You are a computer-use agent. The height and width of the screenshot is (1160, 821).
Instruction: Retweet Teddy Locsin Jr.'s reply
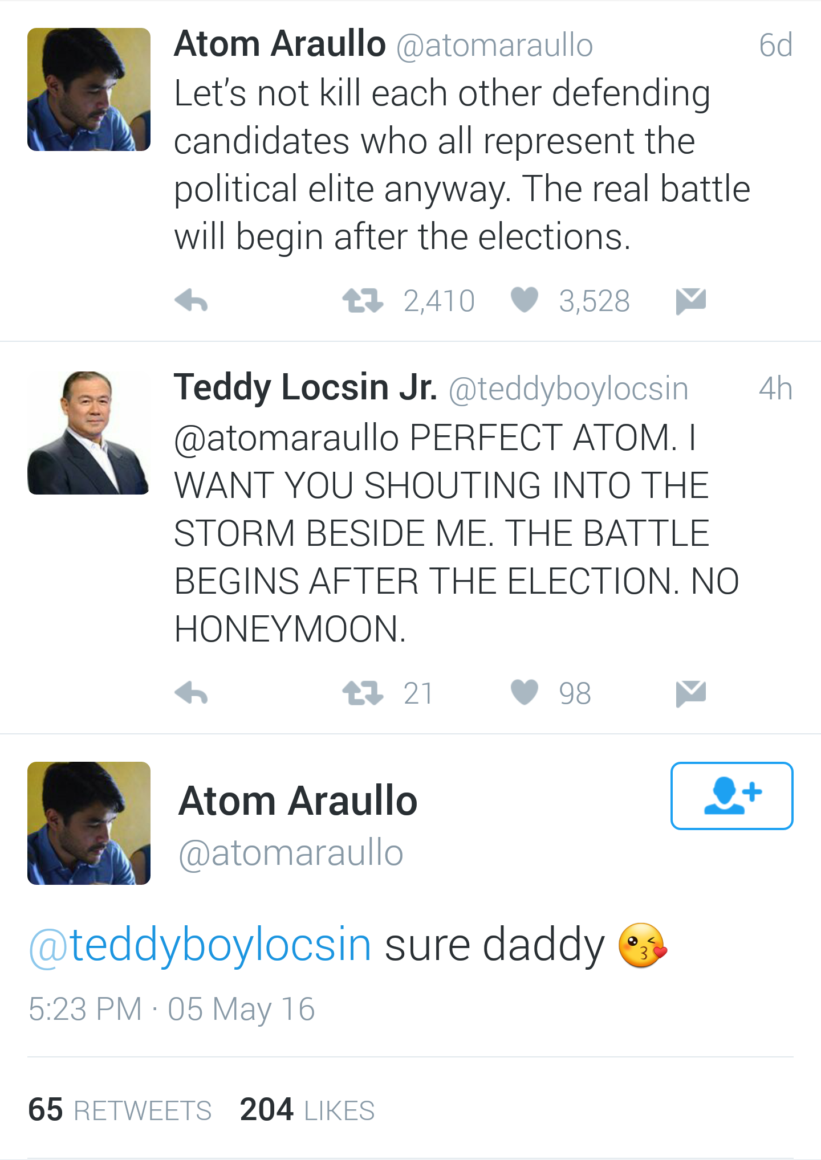point(363,693)
